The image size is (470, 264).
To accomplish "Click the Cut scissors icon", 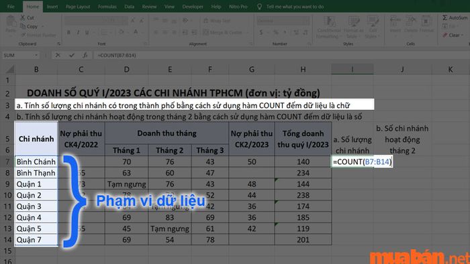I will 23,17.
